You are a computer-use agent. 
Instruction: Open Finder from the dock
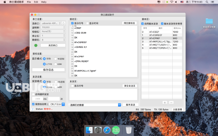[x=89, y=130]
